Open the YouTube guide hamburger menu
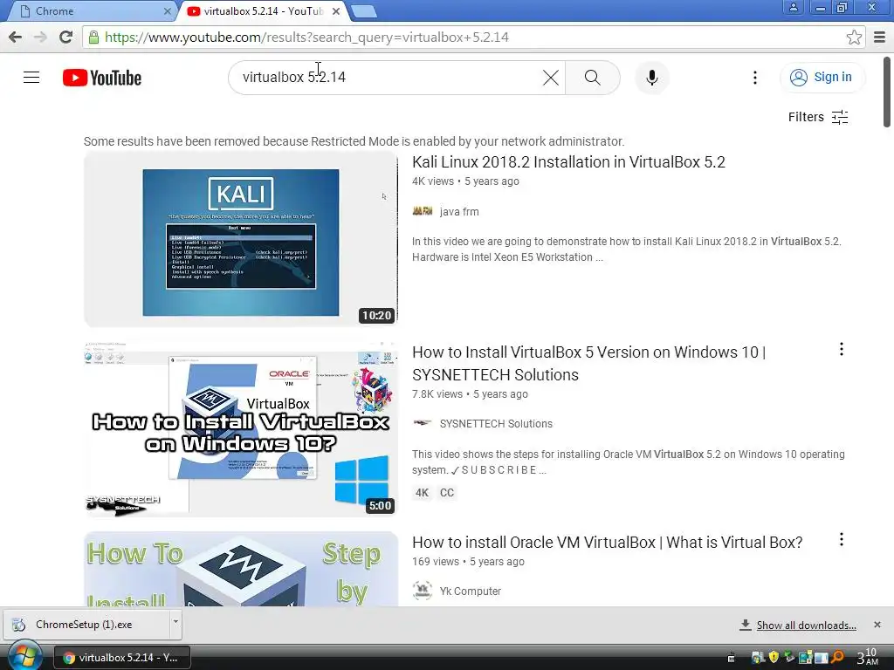 tap(31, 78)
